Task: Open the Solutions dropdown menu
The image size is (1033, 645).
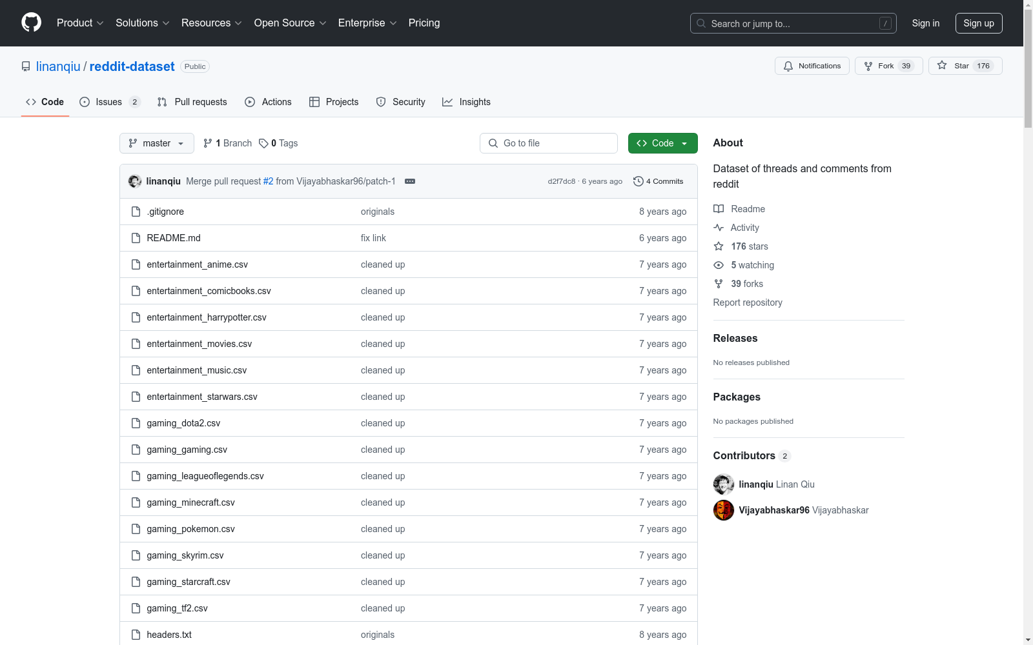Action: [143, 23]
